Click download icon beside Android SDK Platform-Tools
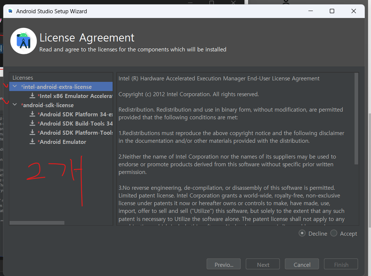 coord(32,132)
